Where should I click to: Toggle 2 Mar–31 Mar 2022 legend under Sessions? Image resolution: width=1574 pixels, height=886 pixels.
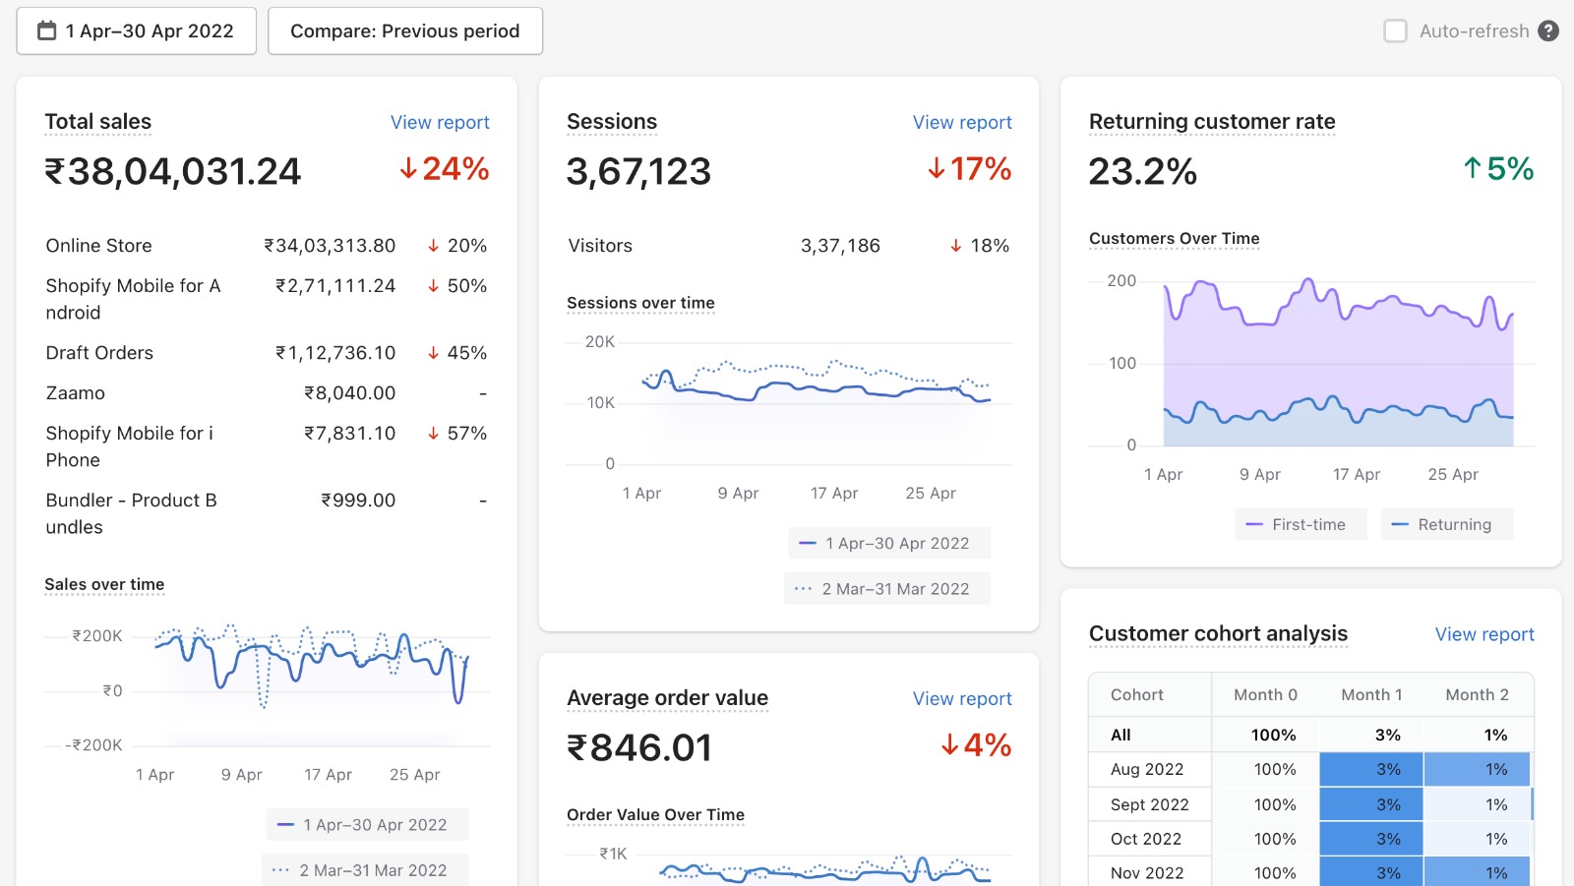pos(887,589)
